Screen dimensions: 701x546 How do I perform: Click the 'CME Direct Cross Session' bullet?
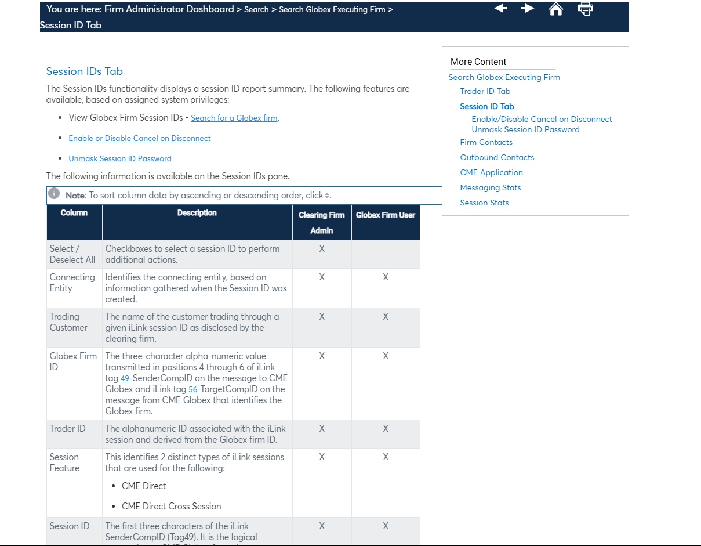[172, 506]
